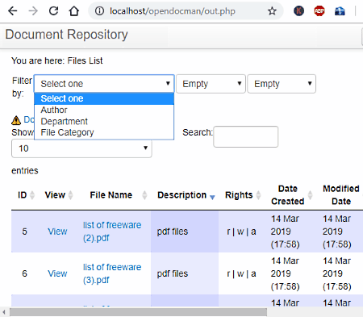Open the list of freeware (2).pdf link

point(112,231)
